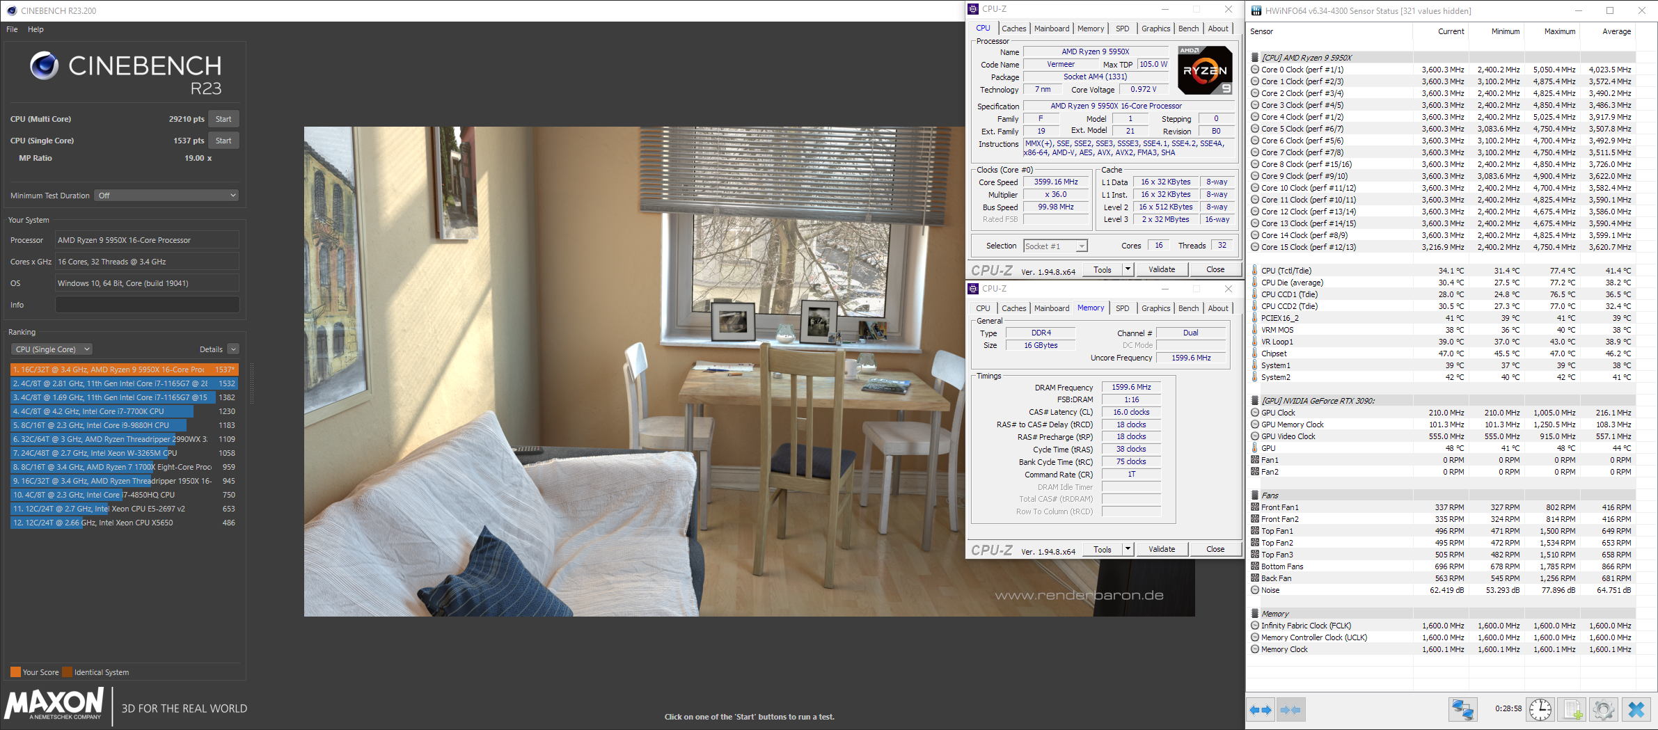This screenshot has width=1658, height=730.
Task: Reset HWiNFO sensor timer clock icon
Action: (1540, 710)
